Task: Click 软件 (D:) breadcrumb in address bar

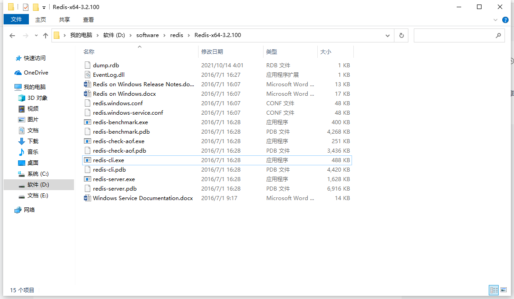Action: [x=114, y=35]
